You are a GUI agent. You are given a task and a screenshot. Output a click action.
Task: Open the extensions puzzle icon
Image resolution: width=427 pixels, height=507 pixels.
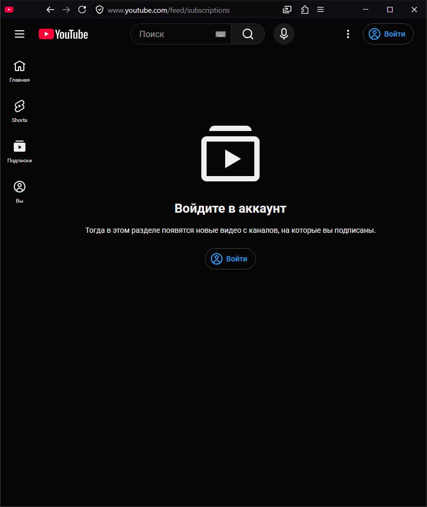click(305, 10)
